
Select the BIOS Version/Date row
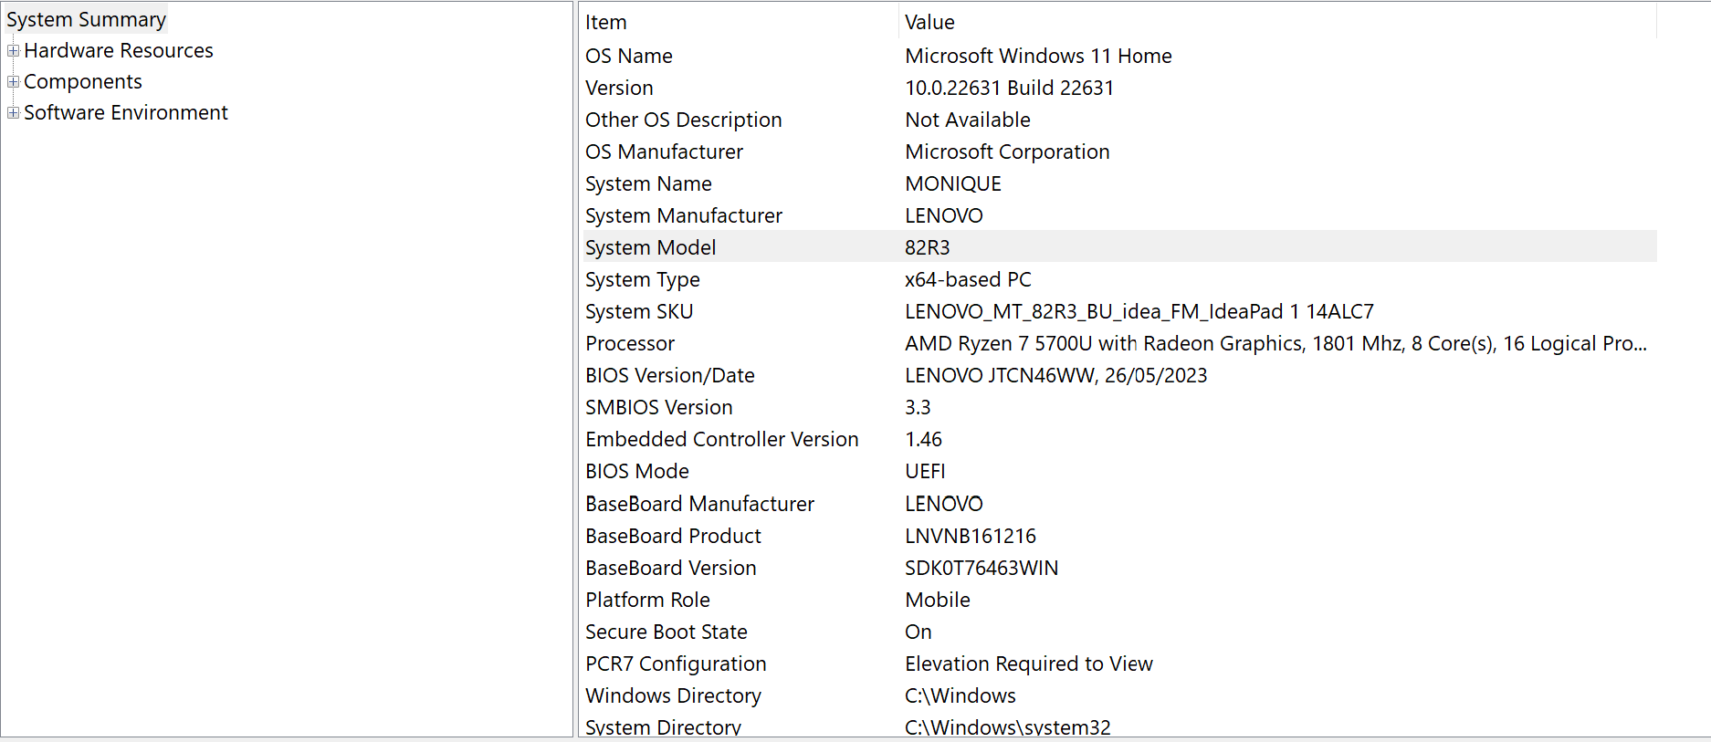[670, 375]
